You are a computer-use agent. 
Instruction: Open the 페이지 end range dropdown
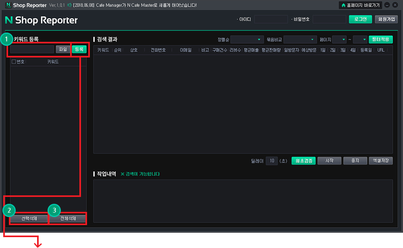(x=360, y=39)
